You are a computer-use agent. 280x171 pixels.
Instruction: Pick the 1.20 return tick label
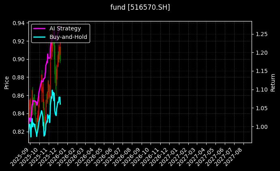262,53
